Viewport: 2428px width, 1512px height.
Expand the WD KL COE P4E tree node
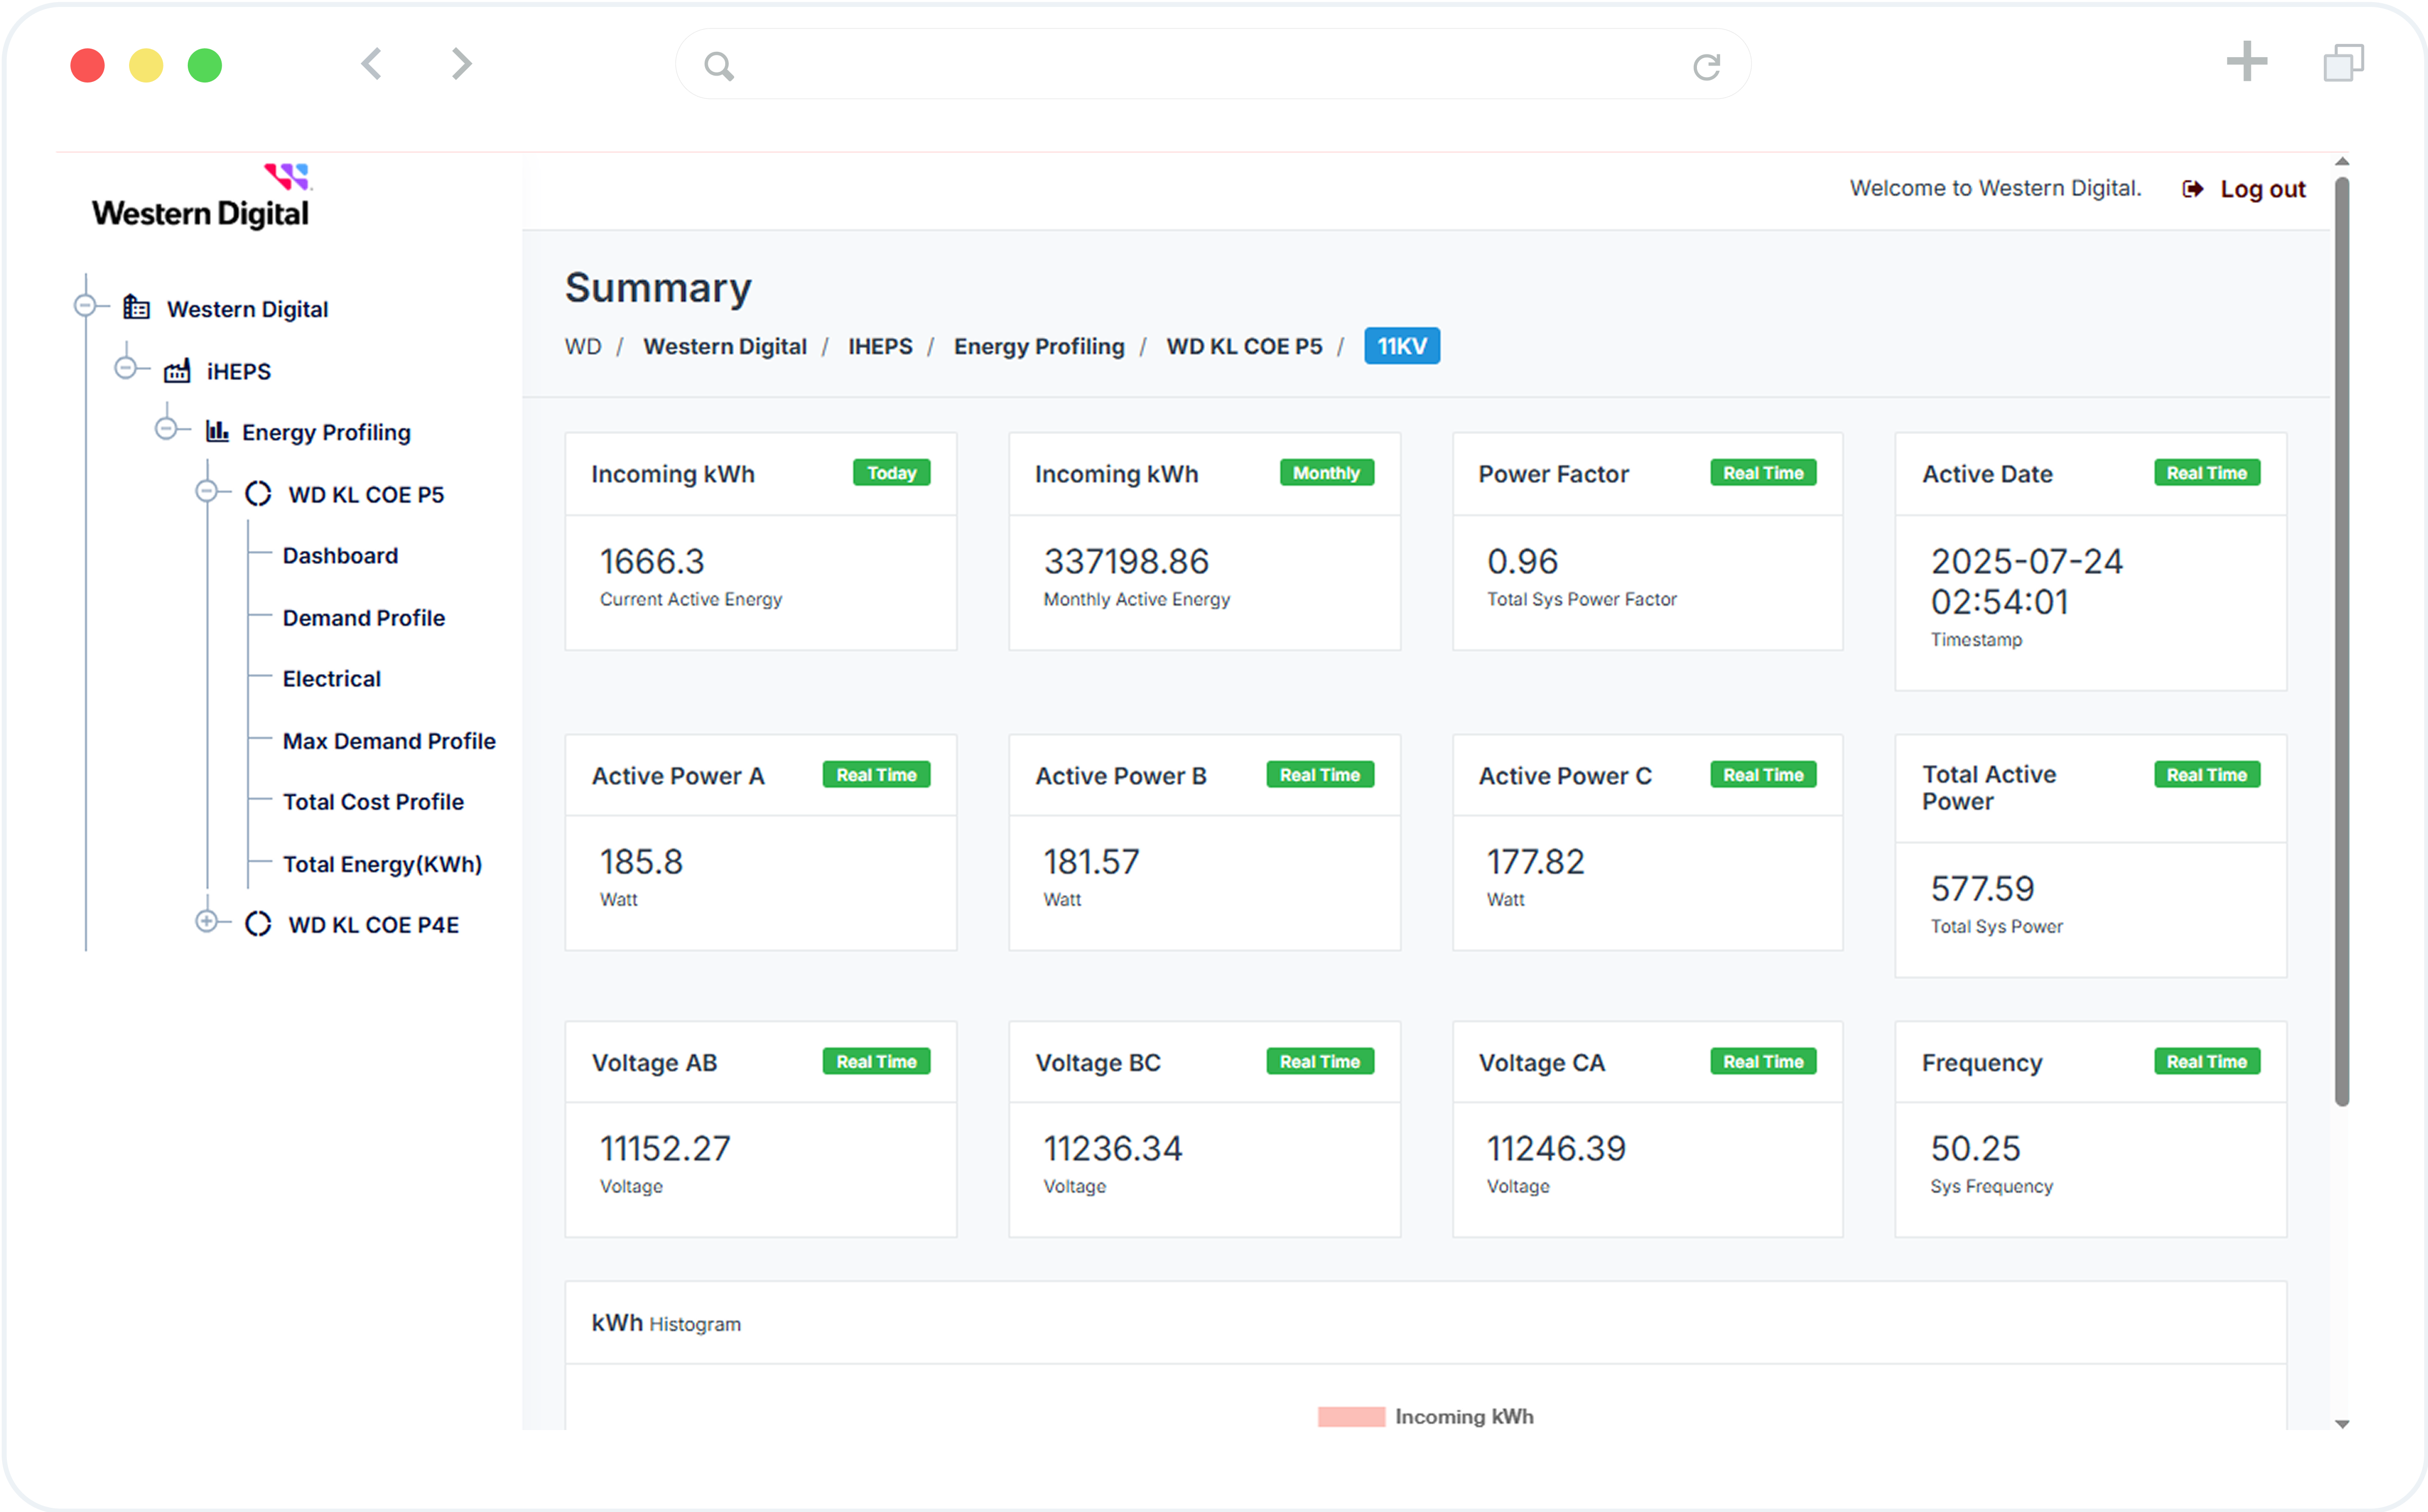[x=208, y=922]
